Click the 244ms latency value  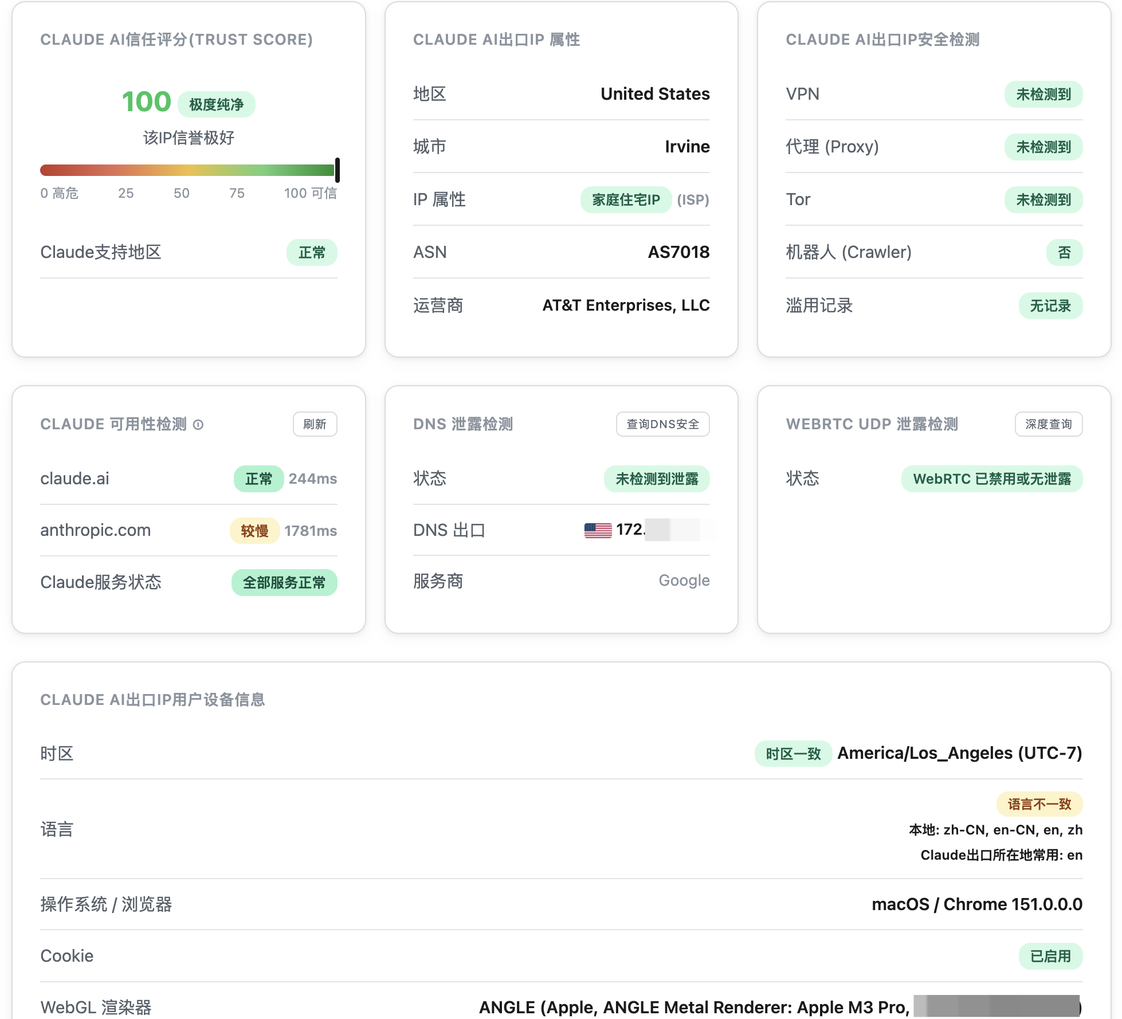click(x=313, y=479)
